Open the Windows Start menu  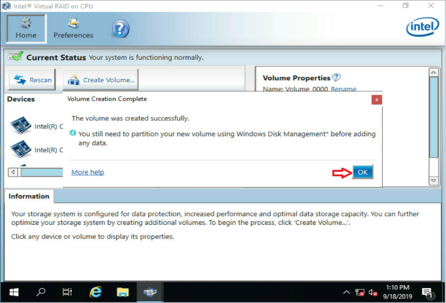pyautogui.click(x=14, y=292)
